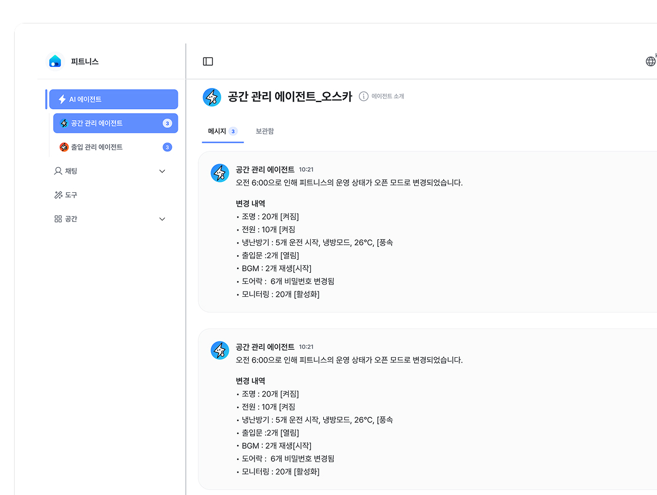This screenshot has width=657, height=495.
Task: Expand the 공간 section chevron
Action: (162, 219)
